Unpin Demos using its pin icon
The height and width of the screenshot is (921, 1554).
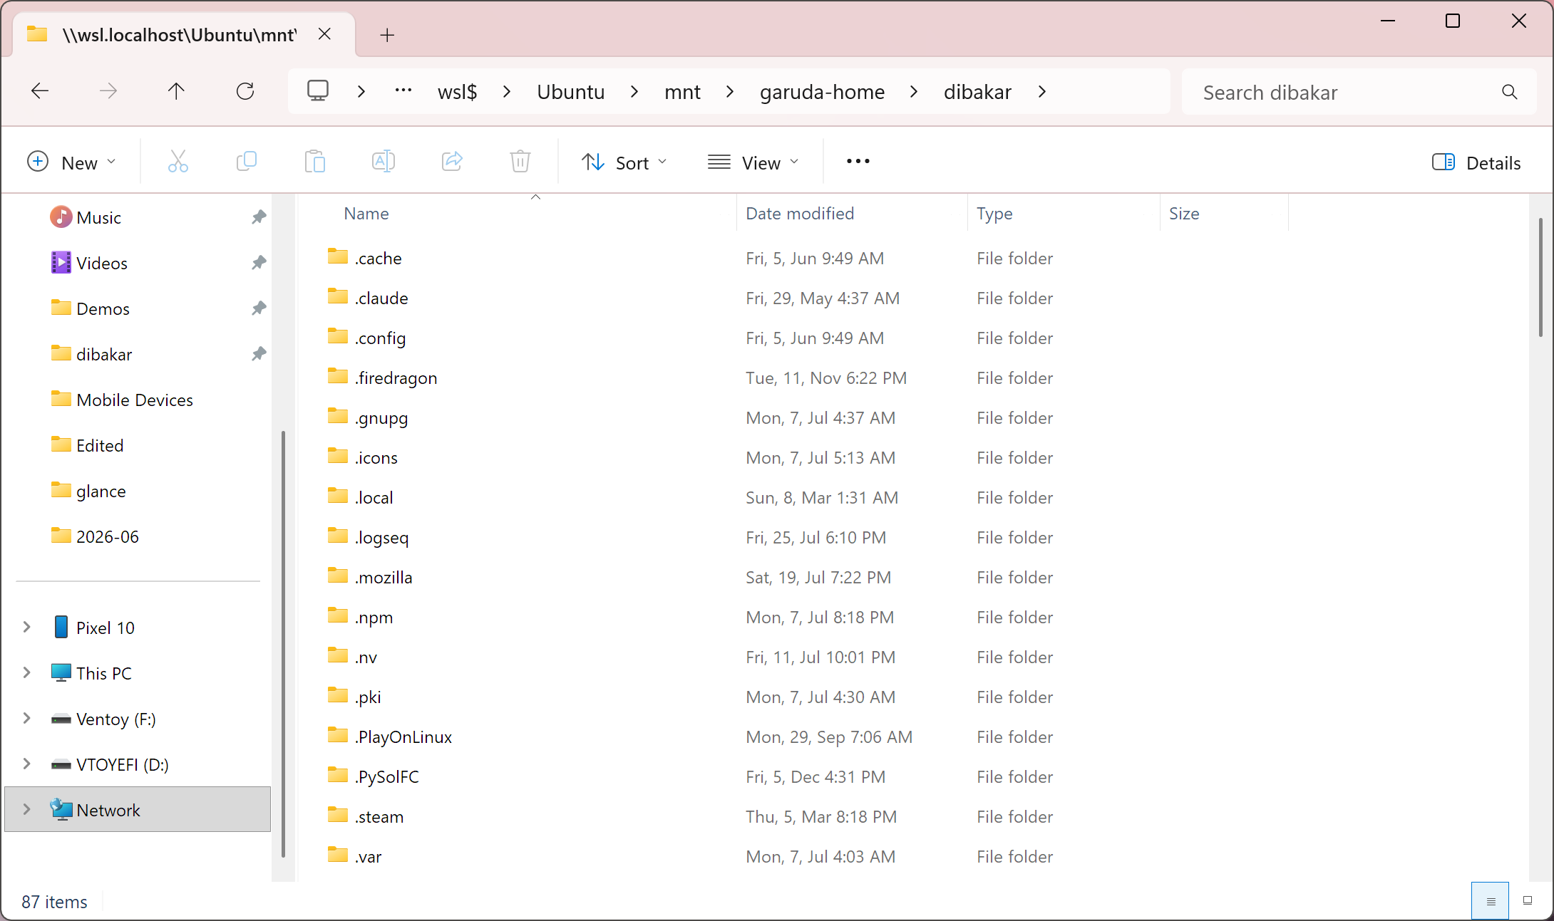pyautogui.click(x=258, y=308)
